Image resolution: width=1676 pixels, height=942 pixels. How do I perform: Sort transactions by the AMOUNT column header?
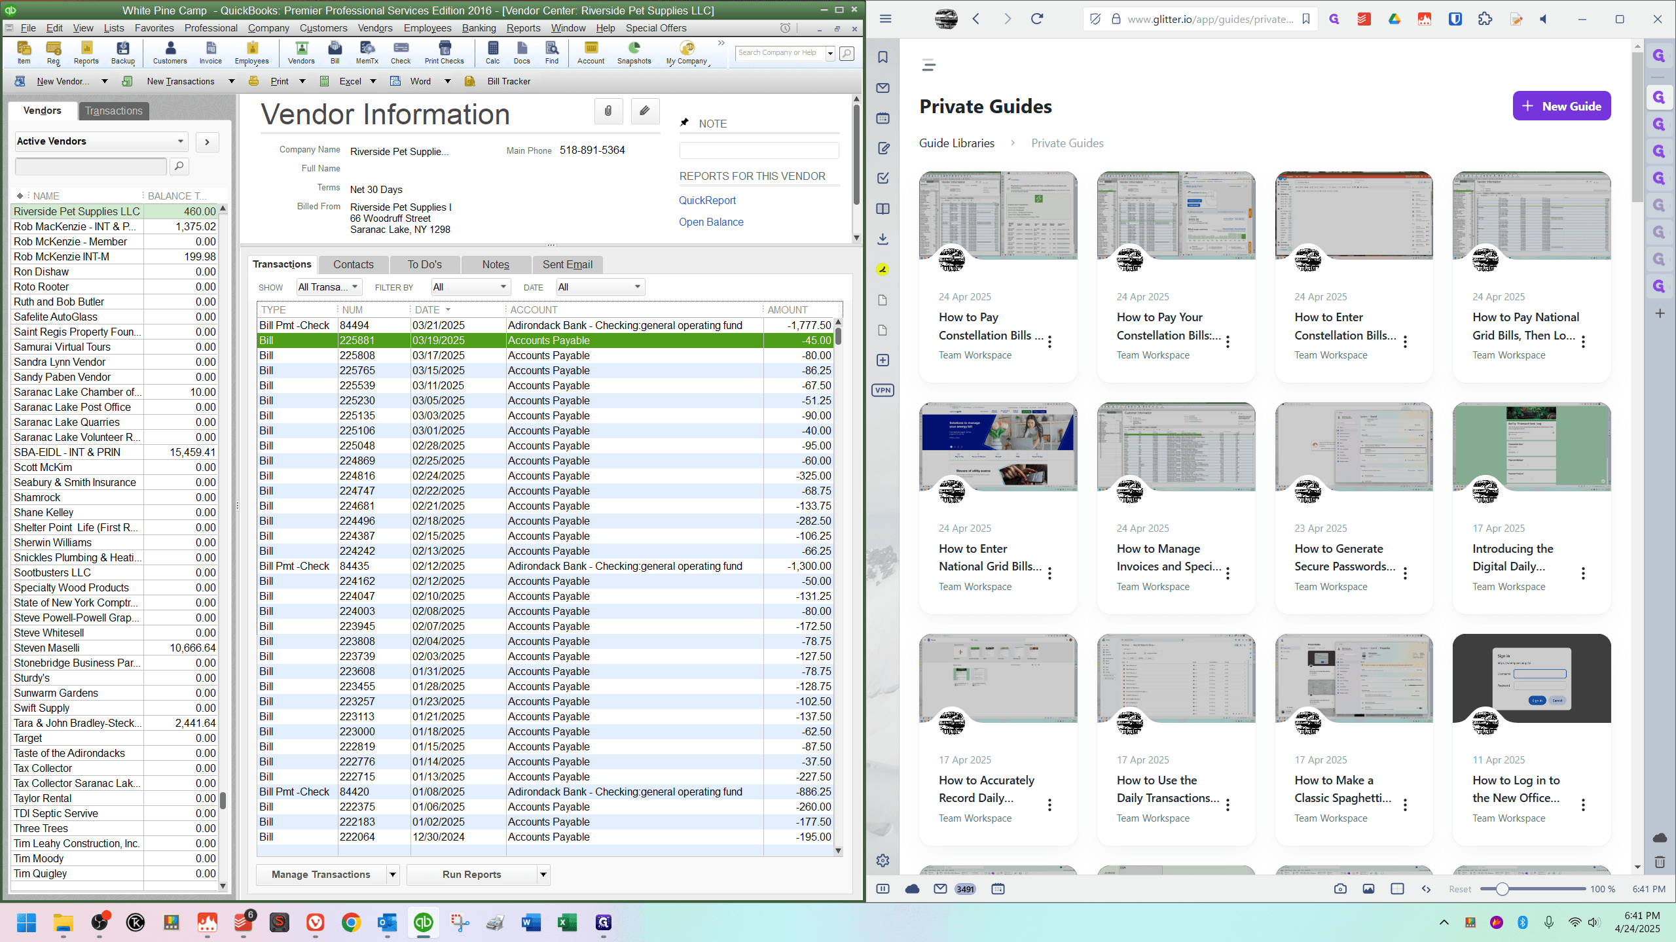(x=787, y=309)
